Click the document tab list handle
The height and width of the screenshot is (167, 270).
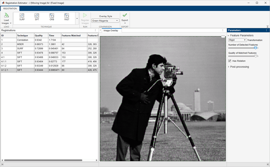tap(101, 30)
